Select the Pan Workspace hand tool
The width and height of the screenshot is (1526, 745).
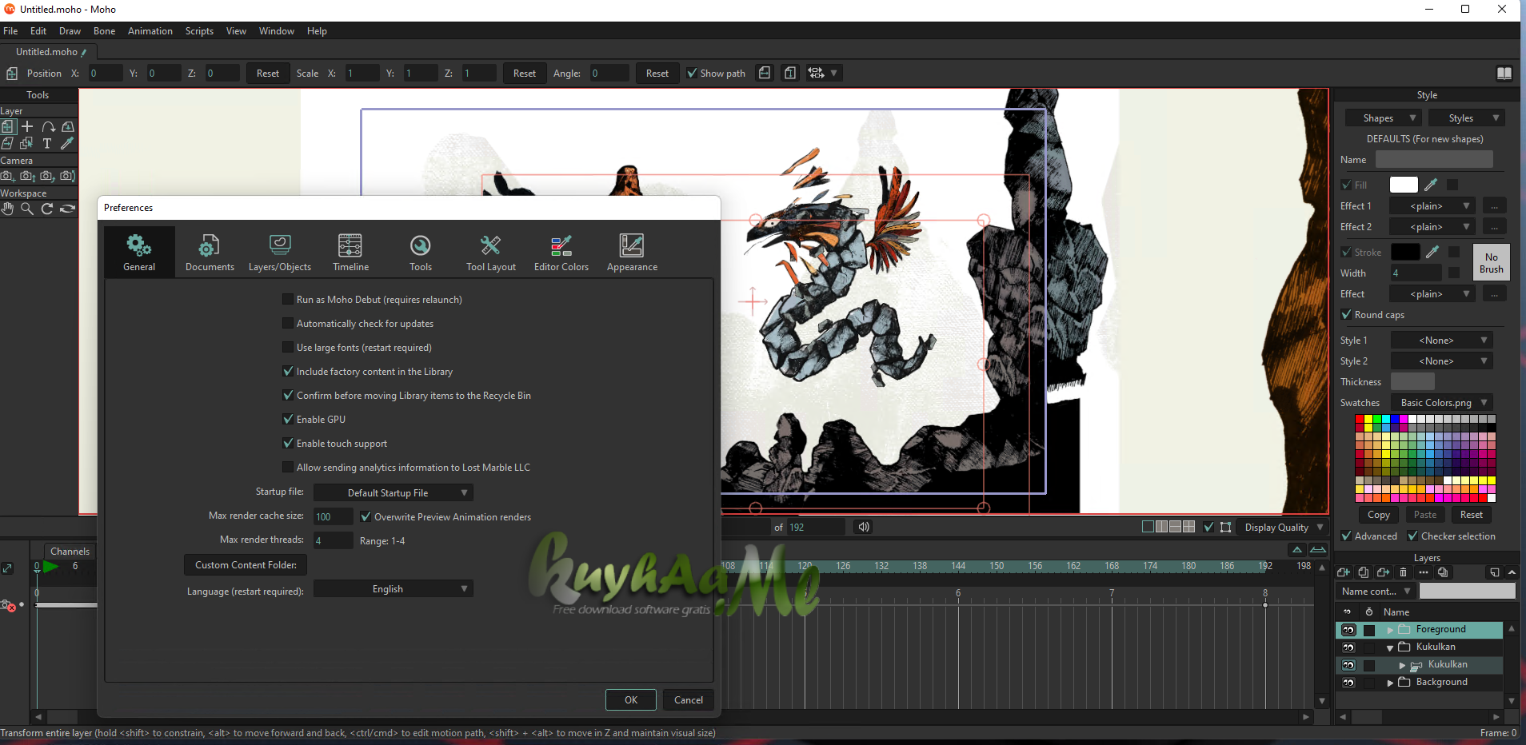[7, 209]
